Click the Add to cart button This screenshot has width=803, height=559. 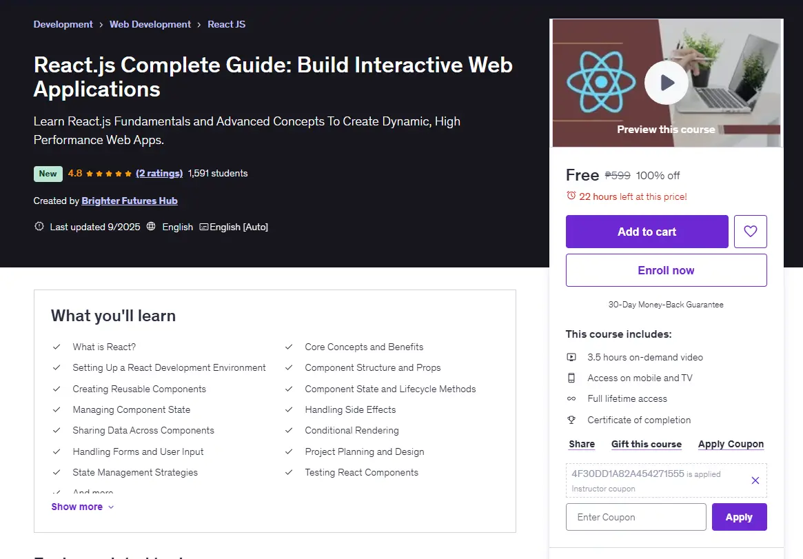click(x=647, y=232)
